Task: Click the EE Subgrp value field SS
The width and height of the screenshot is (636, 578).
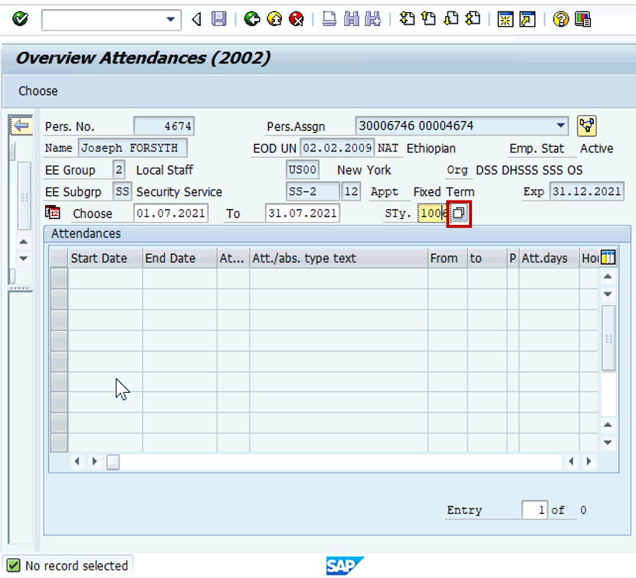Action: [x=122, y=191]
